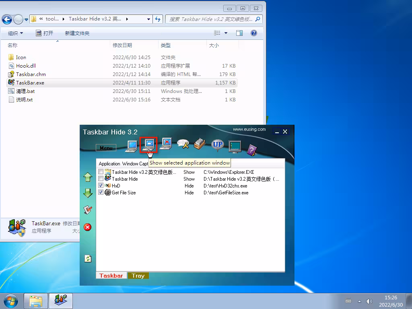Click Explorer back navigation button

tap(7, 19)
